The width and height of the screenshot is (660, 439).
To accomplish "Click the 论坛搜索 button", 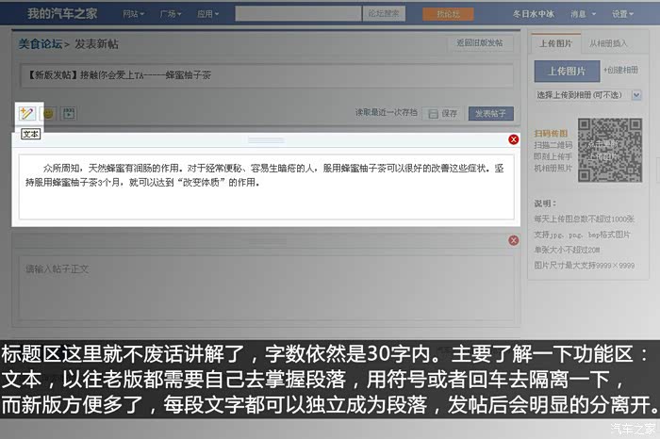I will click(x=384, y=13).
